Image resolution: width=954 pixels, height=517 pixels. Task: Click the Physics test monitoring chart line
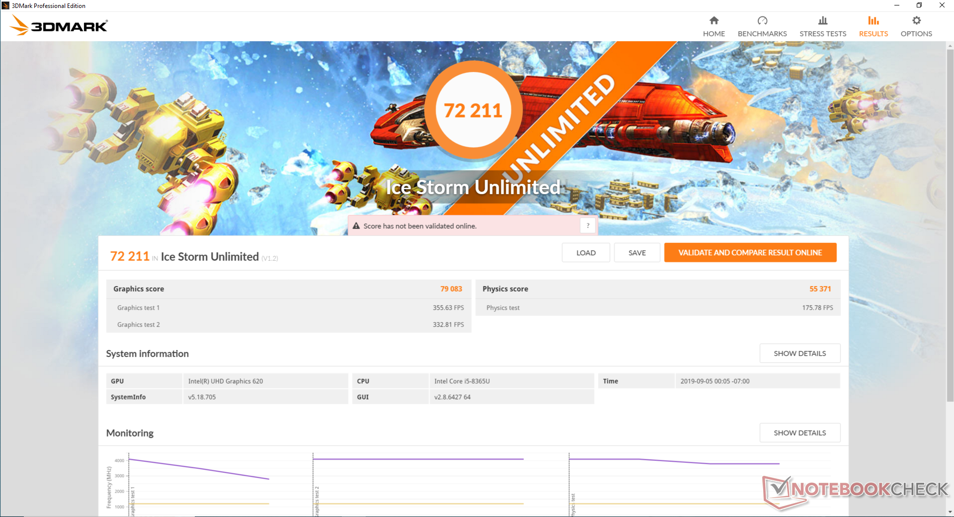[674, 461]
